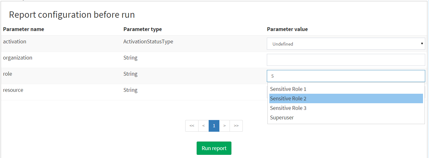
Task: Click the Parameter name column header
Action: pyautogui.click(x=23, y=29)
